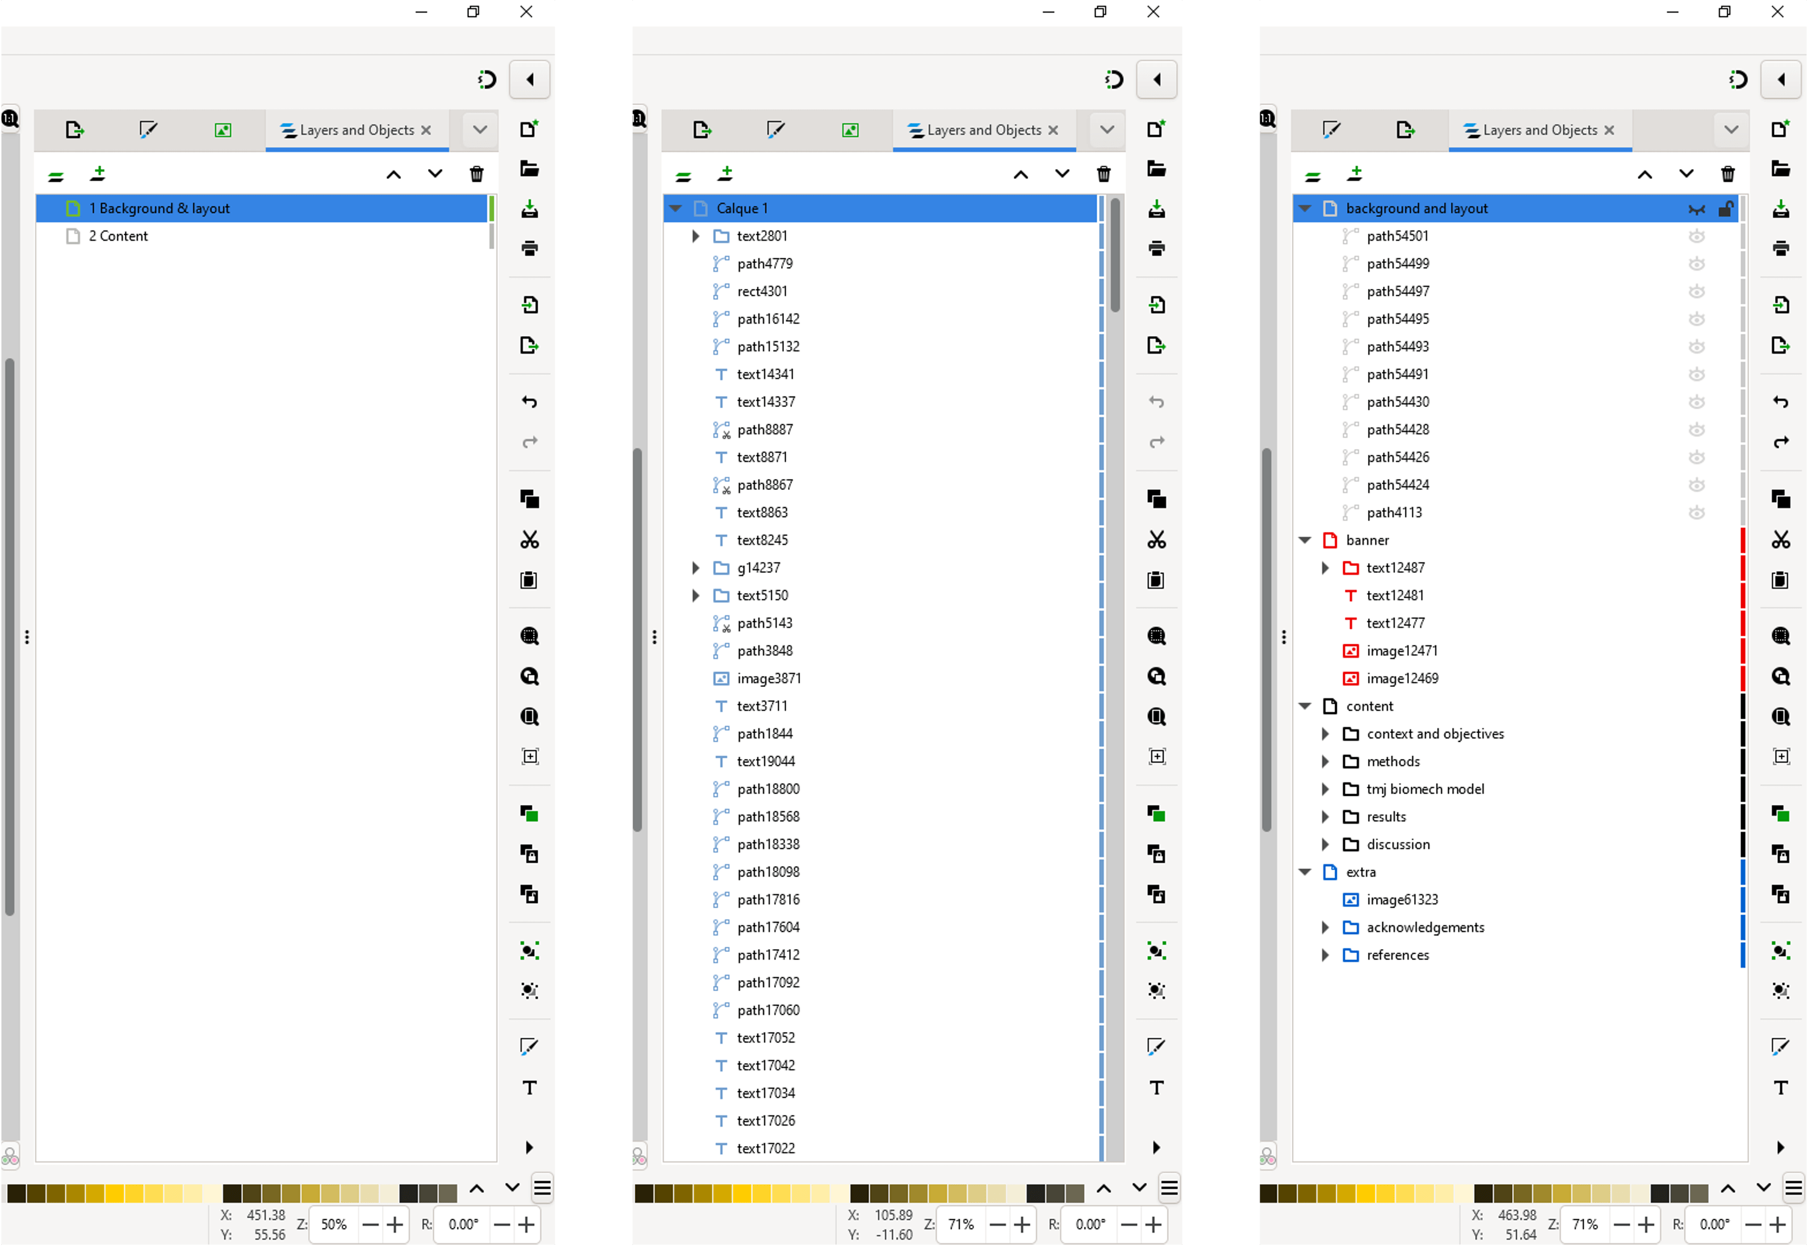Pick the bright yellow swatch in the left palette
This screenshot has width=1808, height=1246.
pos(114,1193)
